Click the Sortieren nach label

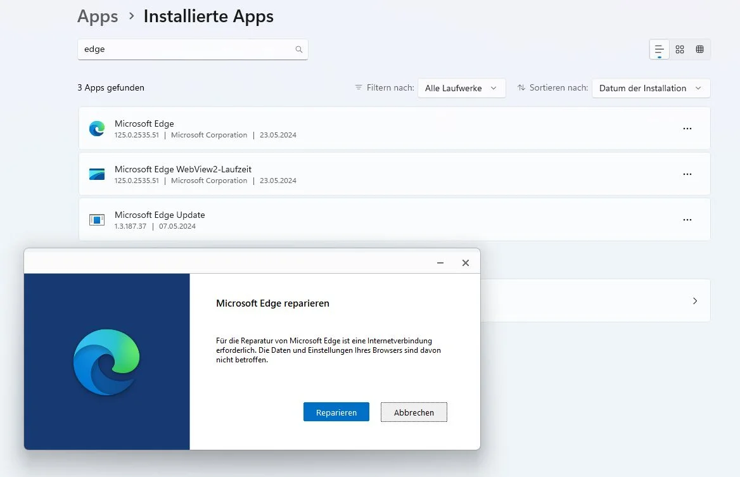[x=559, y=88]
